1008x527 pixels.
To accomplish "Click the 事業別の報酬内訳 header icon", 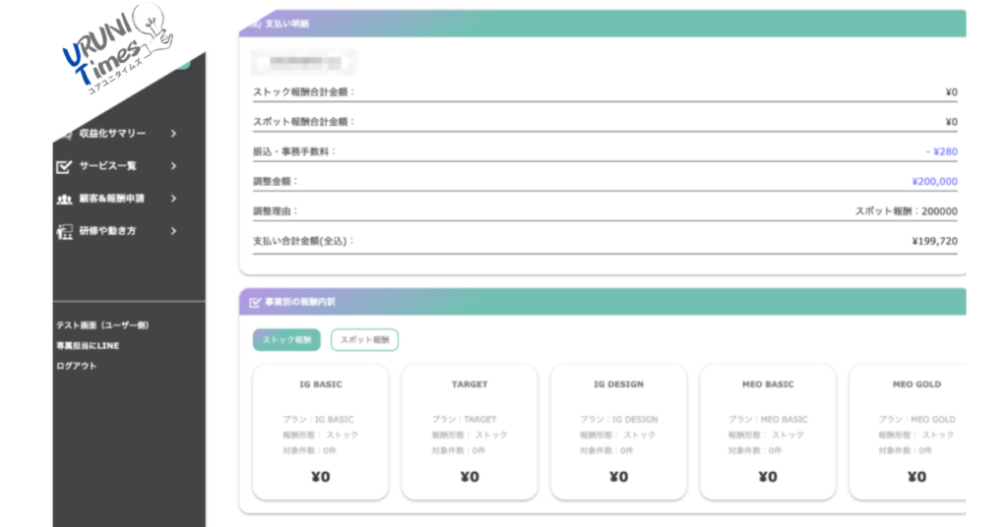I will (x=255, y=302).
